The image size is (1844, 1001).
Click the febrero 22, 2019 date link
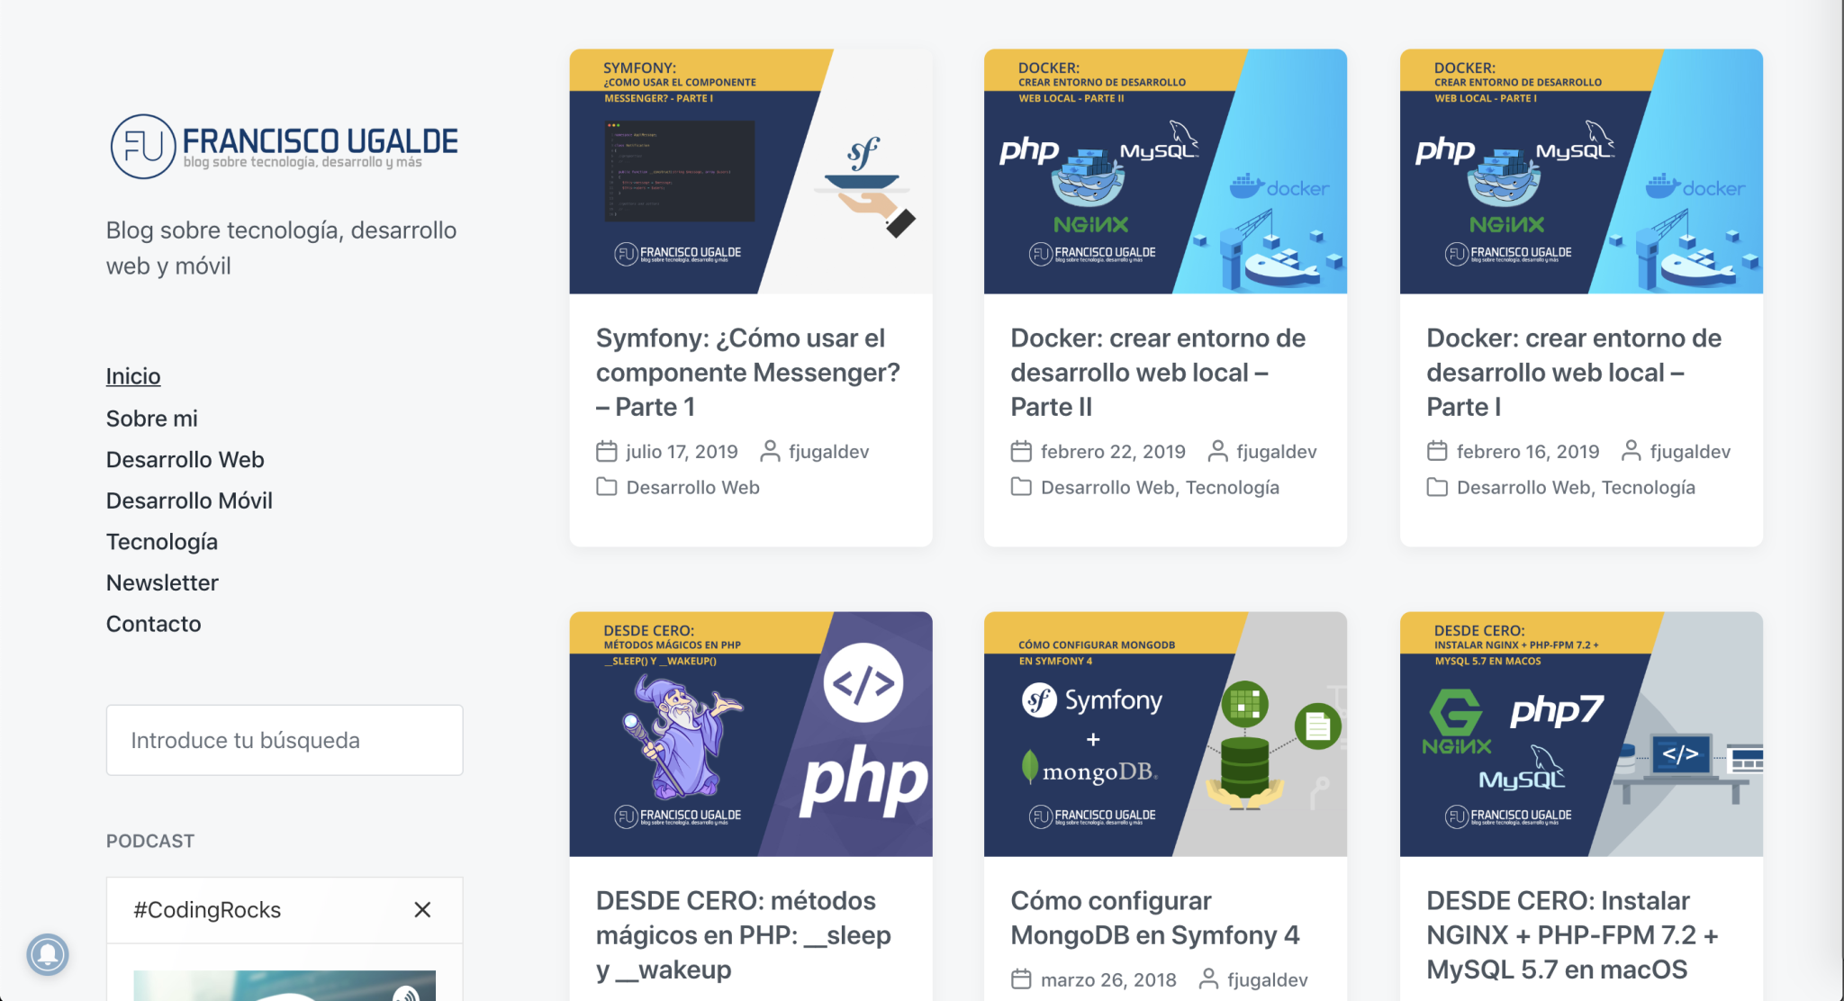pos(1113,452)
